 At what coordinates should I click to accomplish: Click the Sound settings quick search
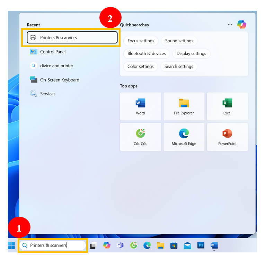[x=179, y=41]
